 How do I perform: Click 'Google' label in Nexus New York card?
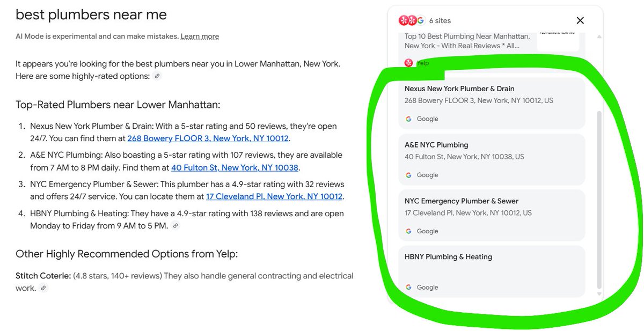427,119
